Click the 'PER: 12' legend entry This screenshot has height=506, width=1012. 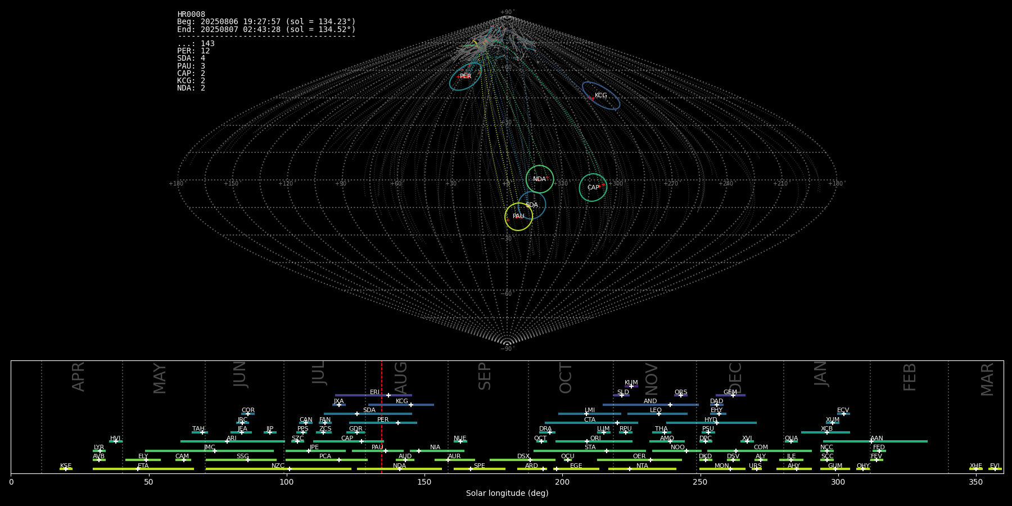click(193, 51)
